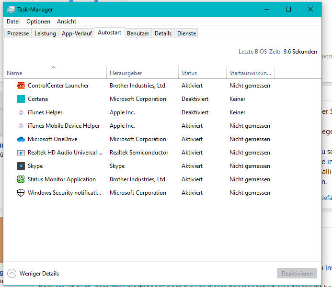
Task: Select the iTunes Helper entry name
Action: (x=45, y=112)
